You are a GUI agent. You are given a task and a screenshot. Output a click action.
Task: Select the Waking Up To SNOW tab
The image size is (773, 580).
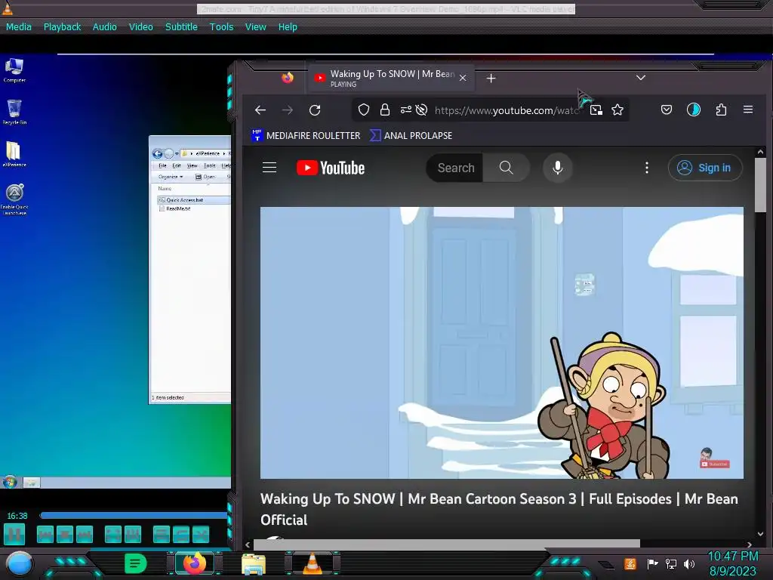(392, 79)
